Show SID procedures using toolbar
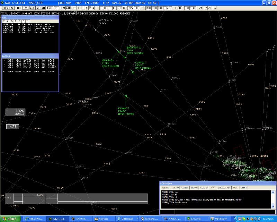 [x=187, y=8]
